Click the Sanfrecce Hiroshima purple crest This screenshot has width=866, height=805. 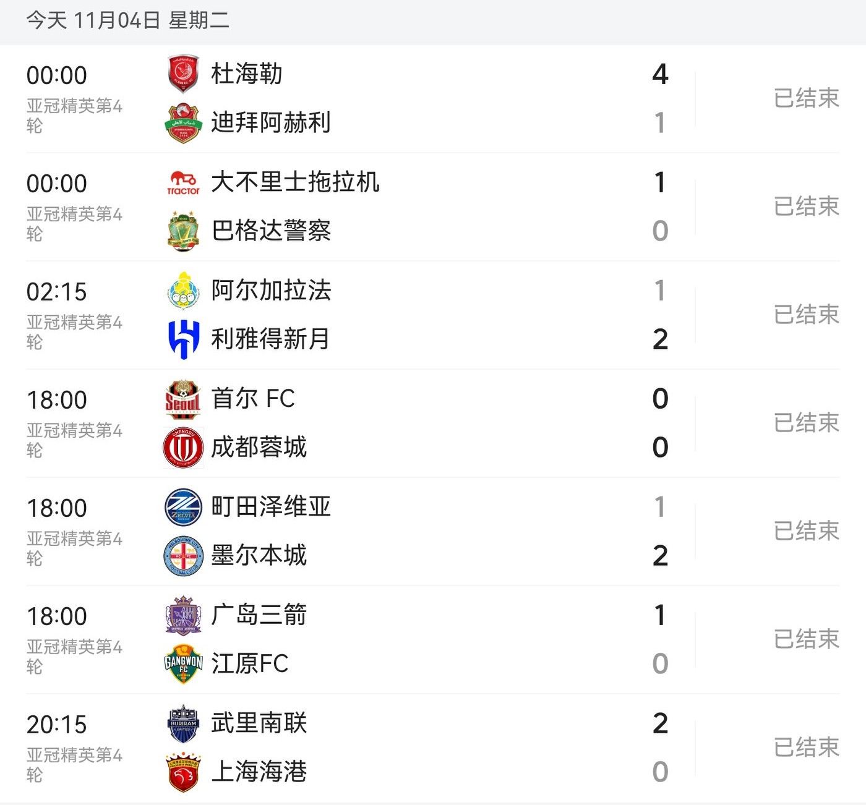[x=183, y=615]
